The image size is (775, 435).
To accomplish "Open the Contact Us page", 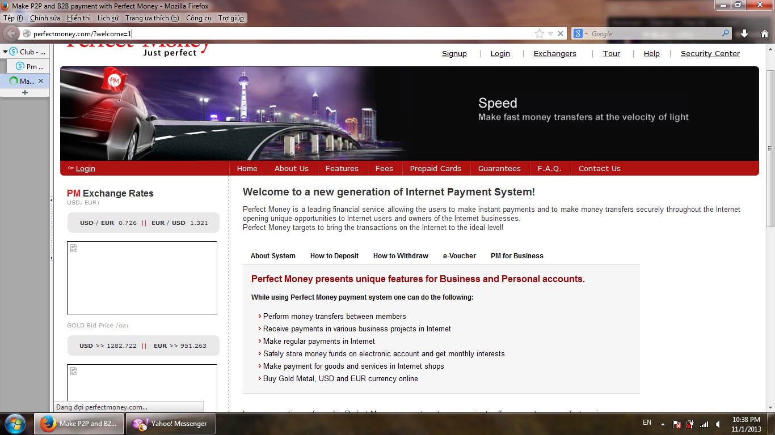I will pyautogui.click(x=600, y=169).
